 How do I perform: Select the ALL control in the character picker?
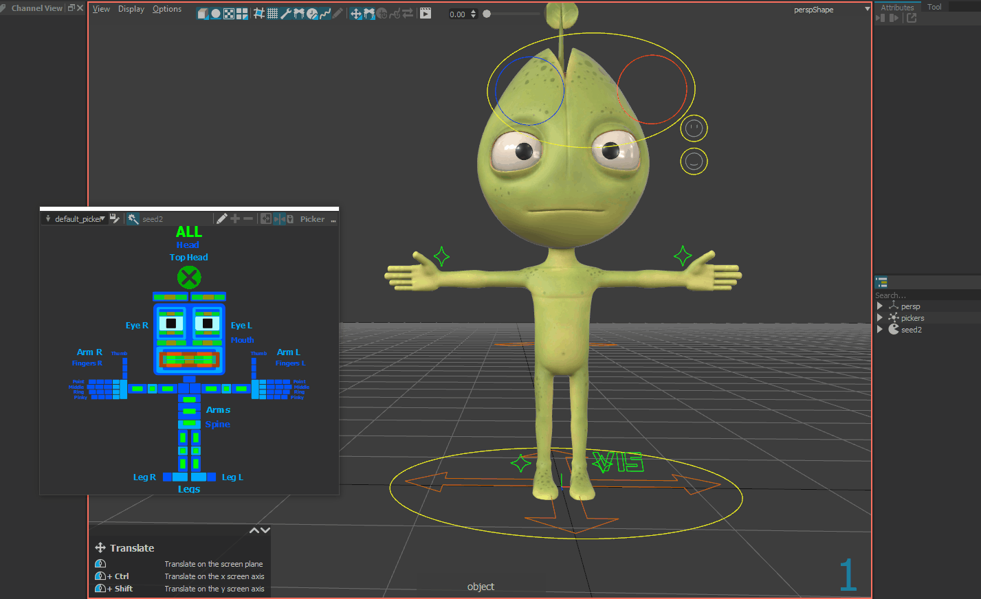pyautogui.click(x=188, y=231)
